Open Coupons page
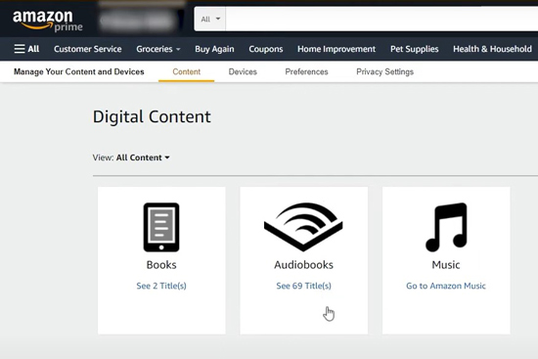 tap(265, 49)
